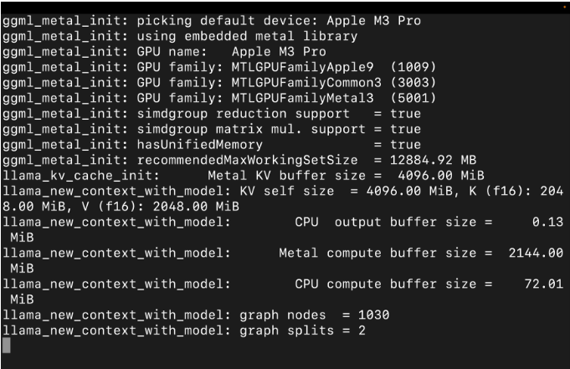Click the MTLGPUFamilyApple9 text

(302, 67)
